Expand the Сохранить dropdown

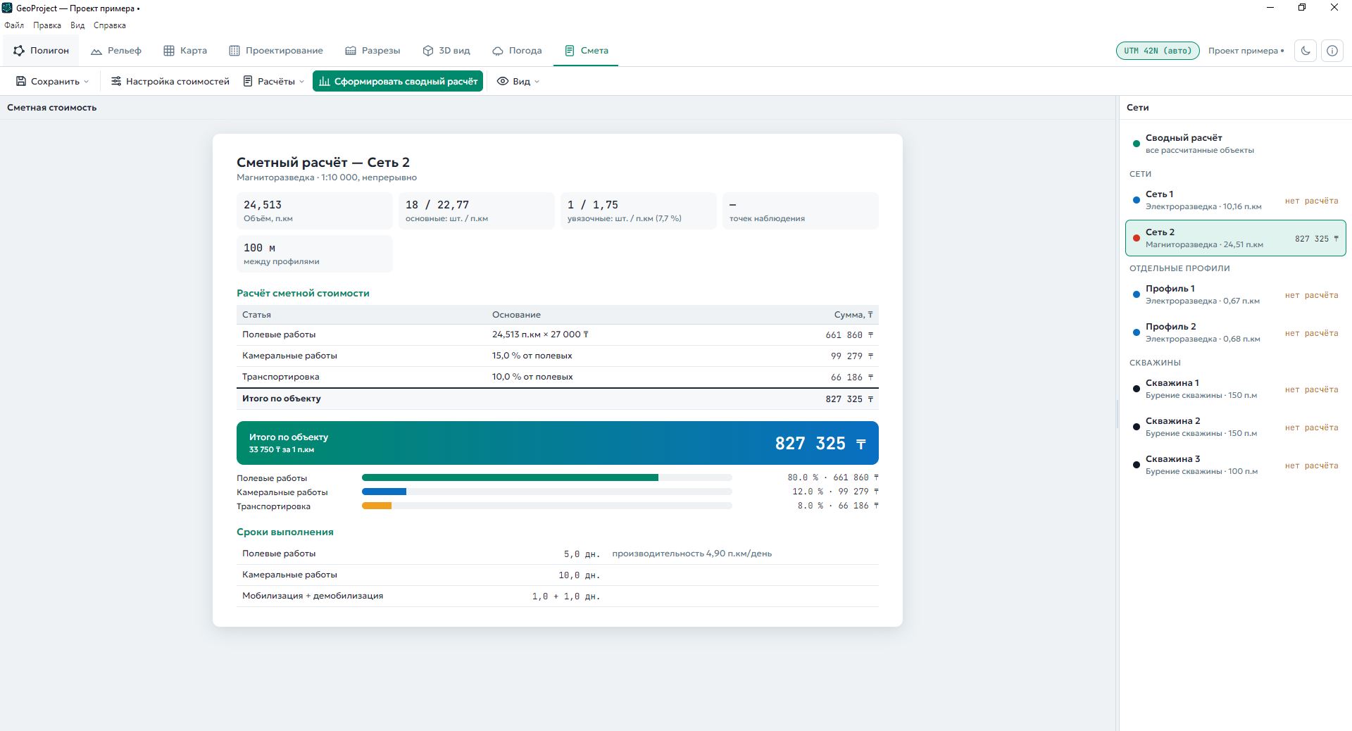pos(53,82)
